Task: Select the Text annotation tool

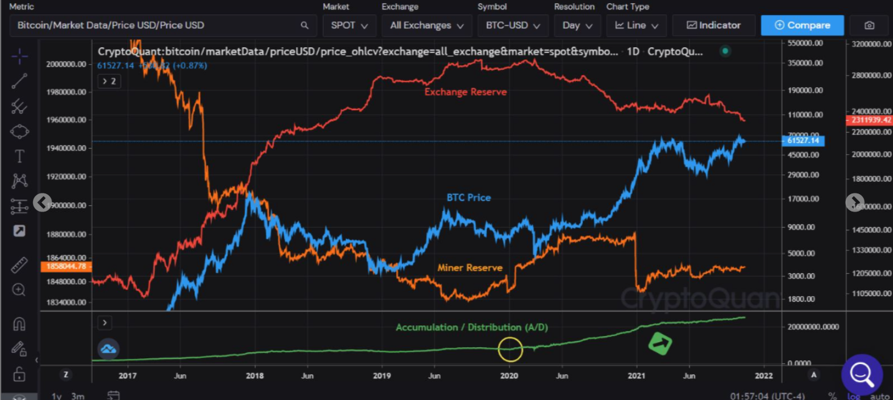Action: point(19,156)
